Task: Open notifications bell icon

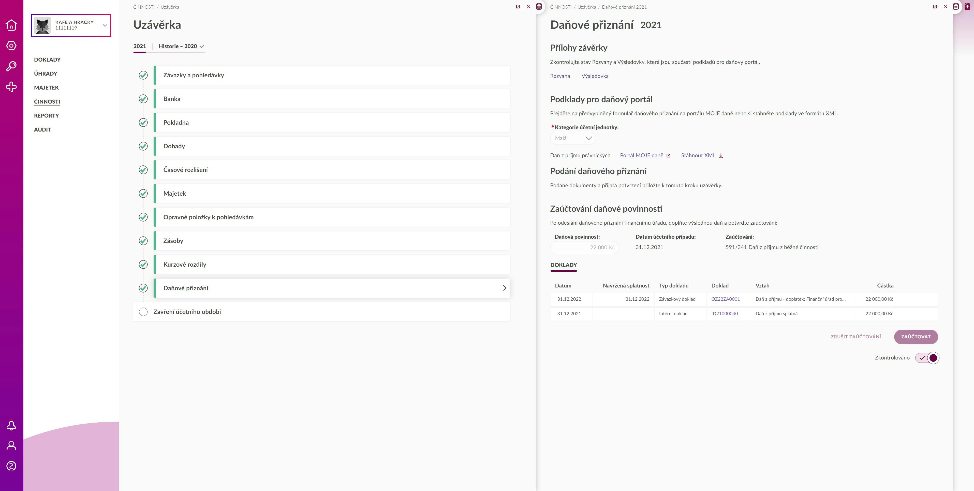Action: [11, 426]
